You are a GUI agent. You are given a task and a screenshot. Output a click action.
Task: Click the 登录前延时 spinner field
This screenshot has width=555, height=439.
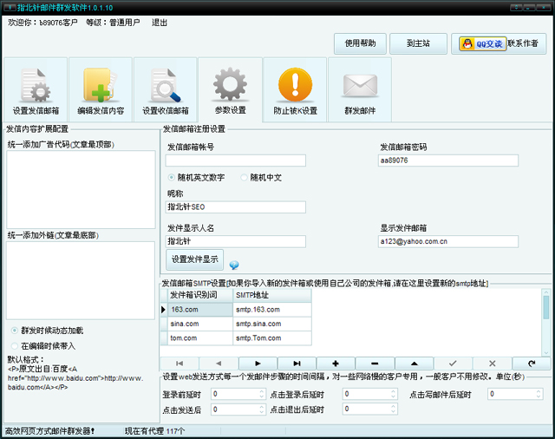tap(238, 394)
